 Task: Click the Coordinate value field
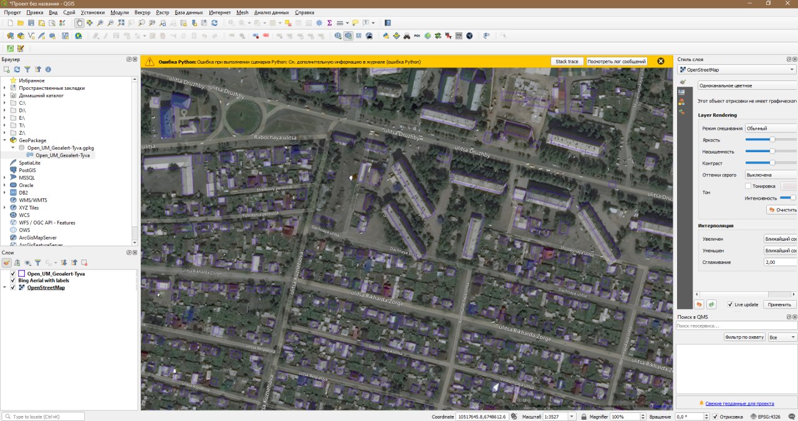[x=482, y=416]
